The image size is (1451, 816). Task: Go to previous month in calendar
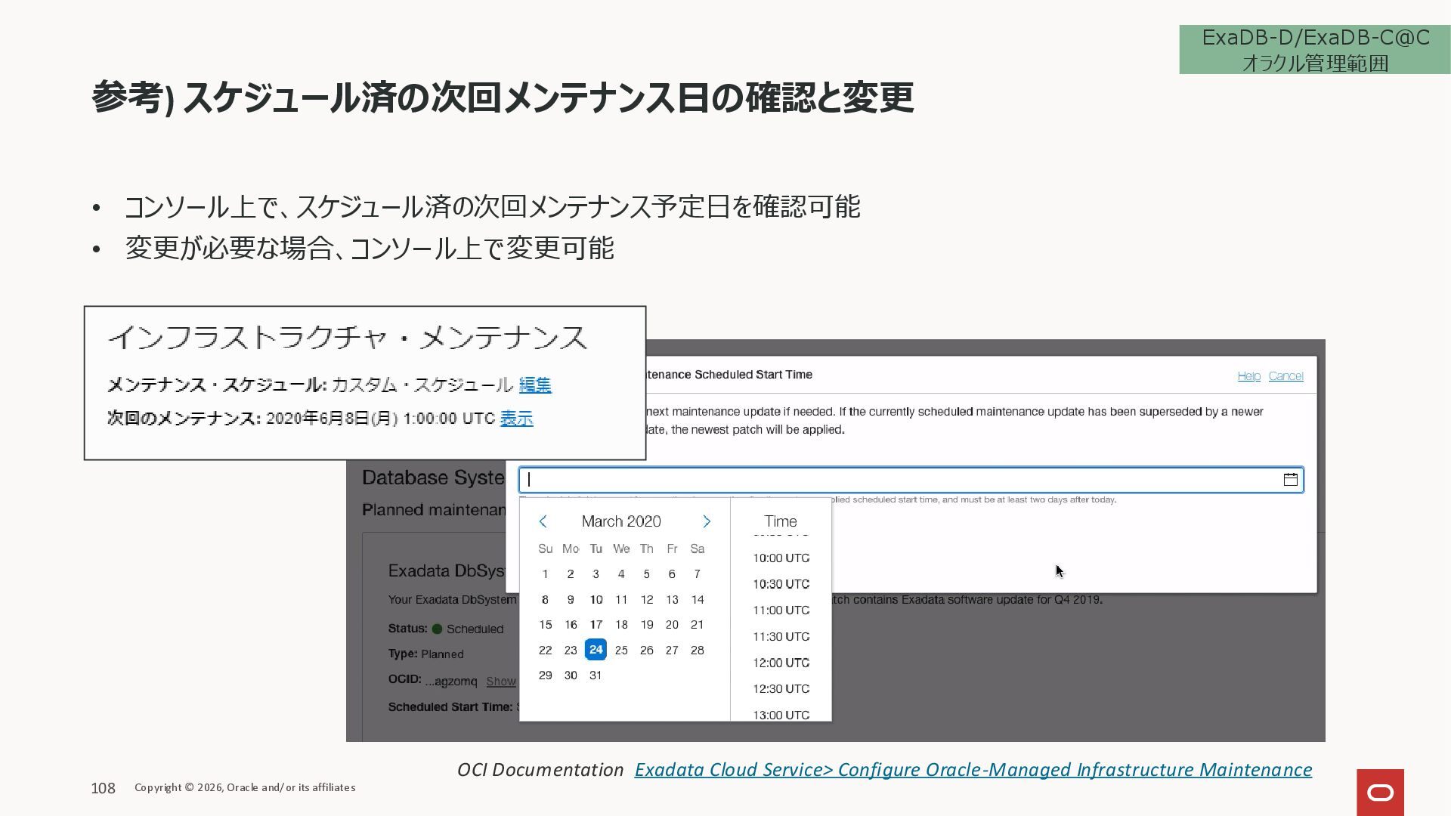(543, 521)
